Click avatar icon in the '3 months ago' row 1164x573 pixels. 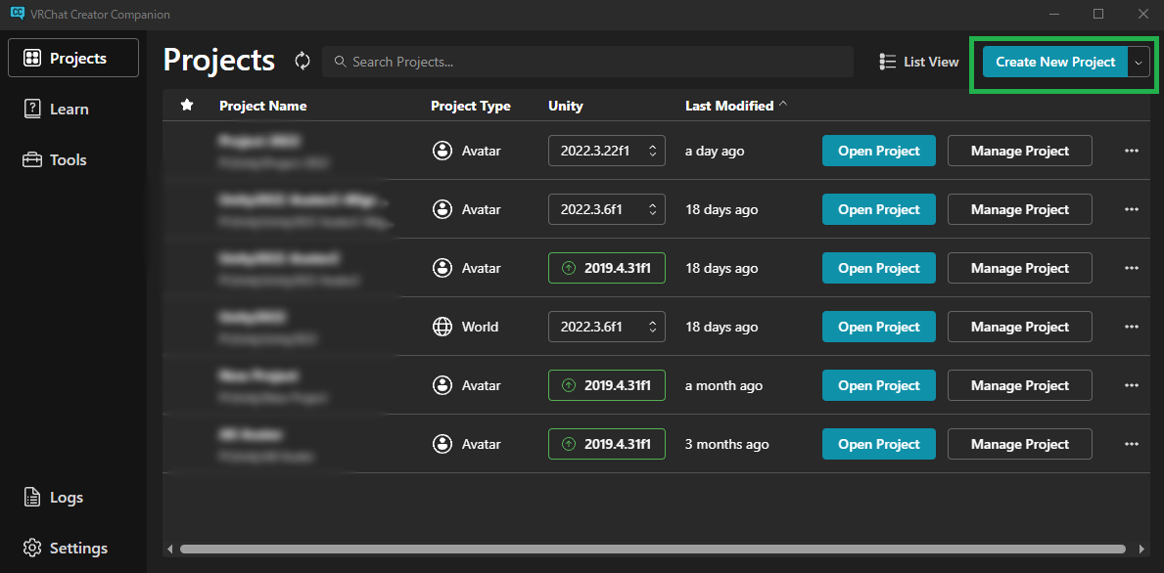[x=442, y=444]
